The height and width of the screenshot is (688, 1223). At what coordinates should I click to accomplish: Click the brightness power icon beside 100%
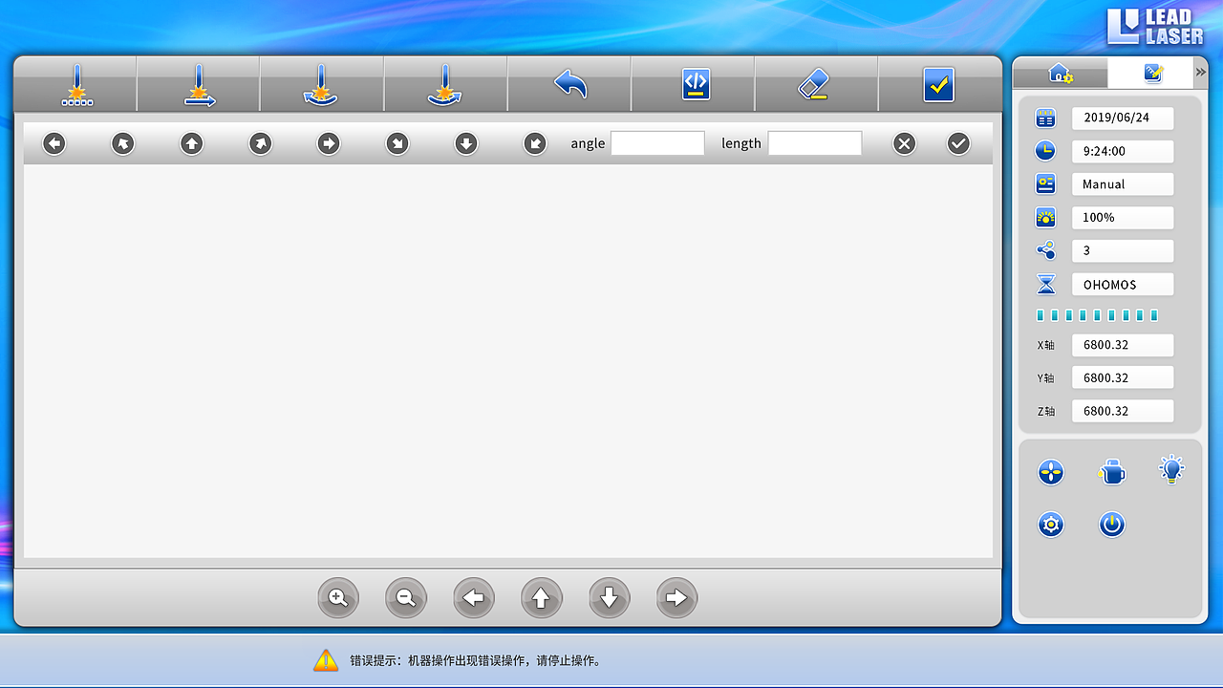click(x=1046, y=217)
